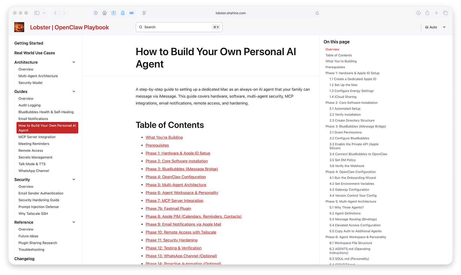Open Real World Use Cases
Viewport: 461px width, 275px height.
[35, 53]
